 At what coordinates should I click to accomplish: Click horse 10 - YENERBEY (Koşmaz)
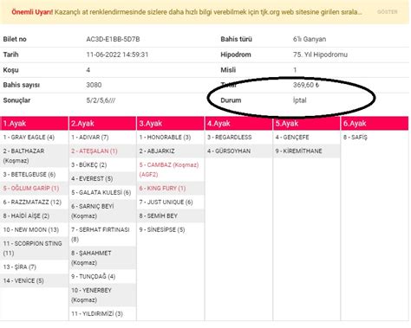tap(102, 295)
